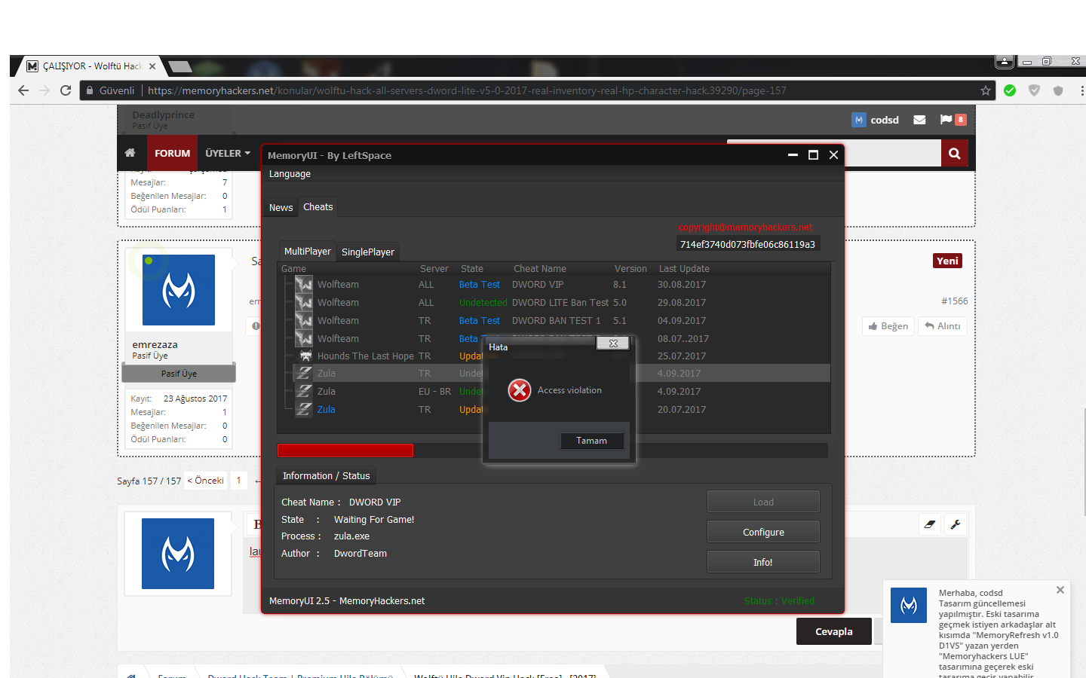The image size is (1086, 678).
Task: Click the Zula EU - BR row icon
Action: 304,392
